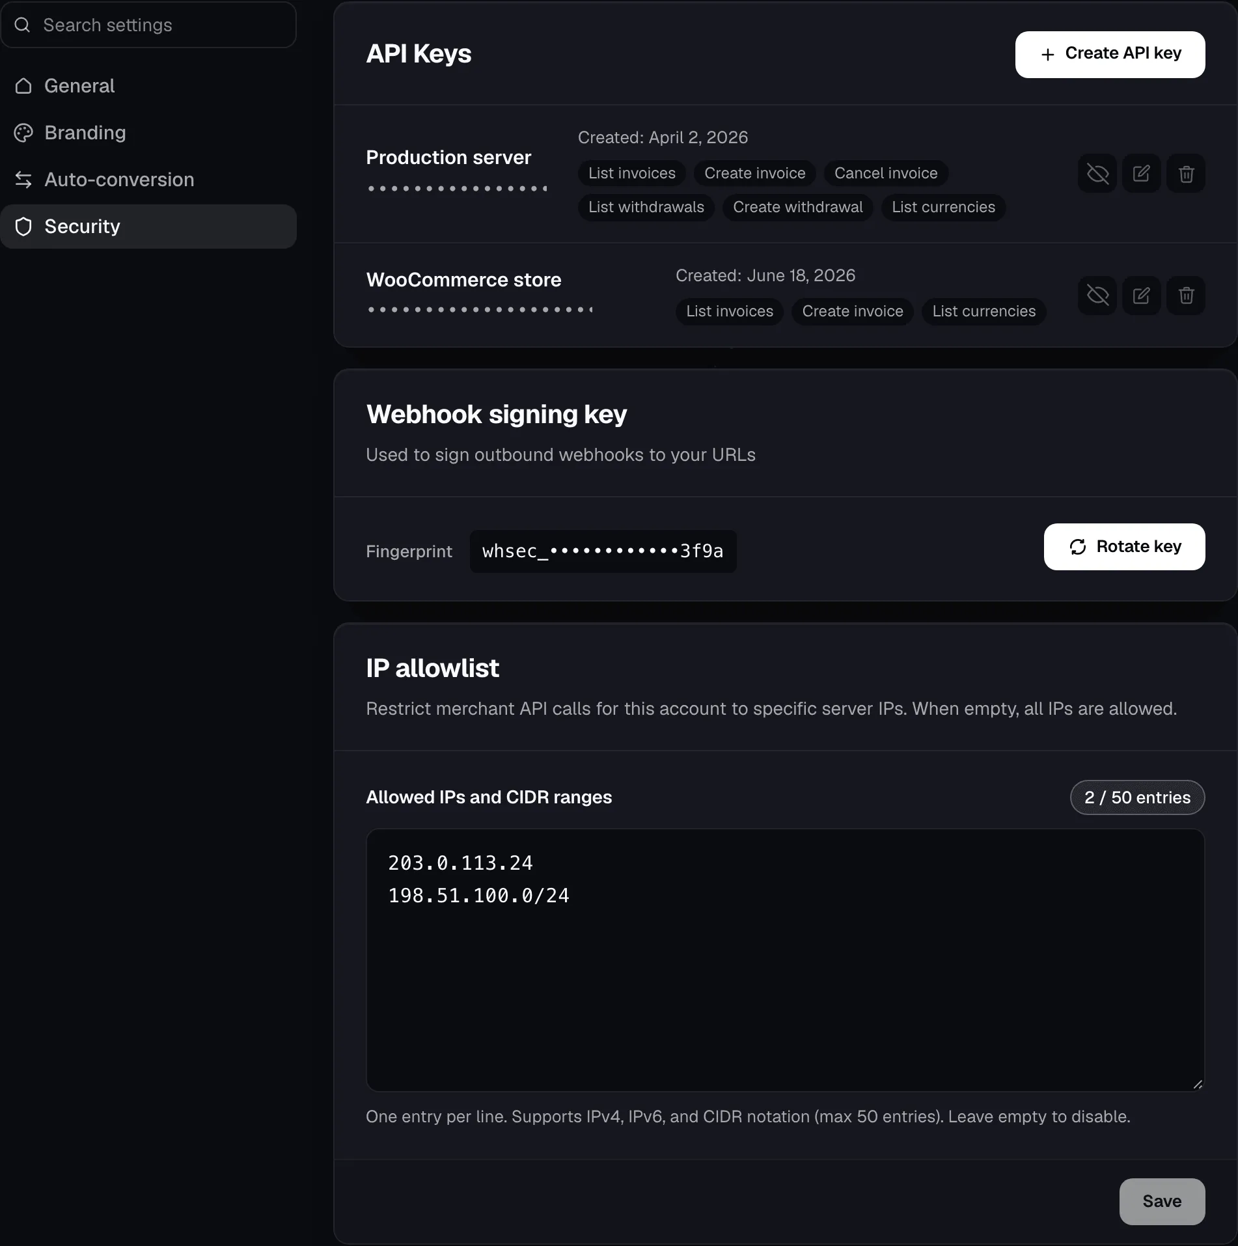This screenshot has width=1238, height=1246.
Task: Click WooCommerce store's Create invoice tag
Action: 852,311
